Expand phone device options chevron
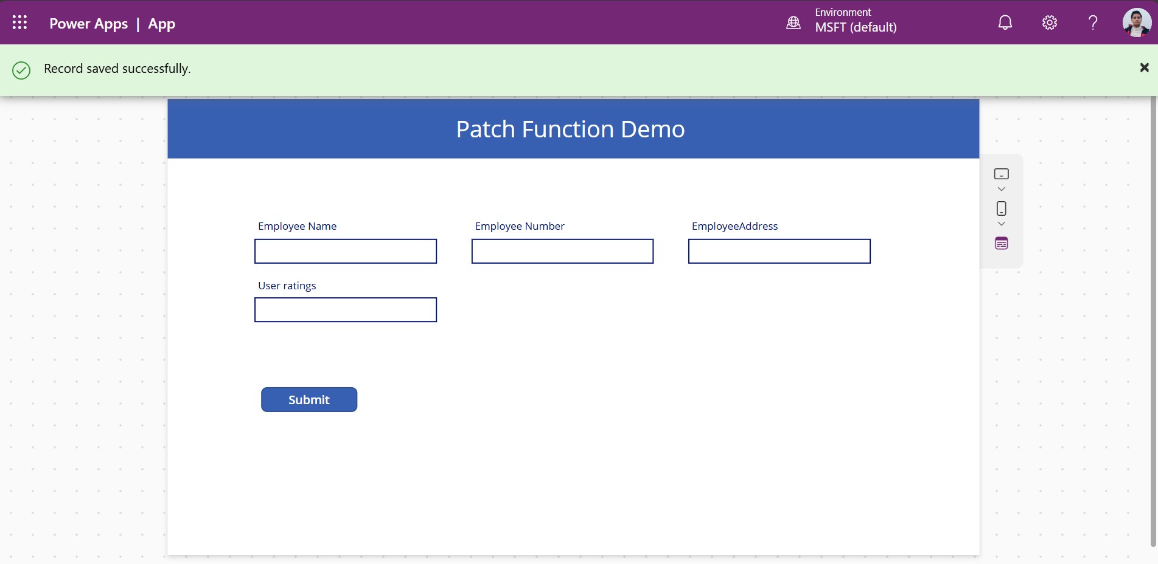Viewport: 1158px width, 564px height. [1002, 224]
